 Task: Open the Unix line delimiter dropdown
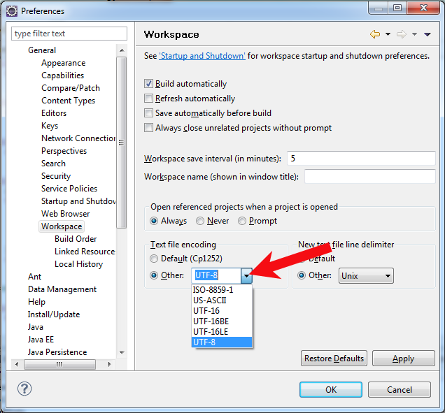tap(366, 276)
